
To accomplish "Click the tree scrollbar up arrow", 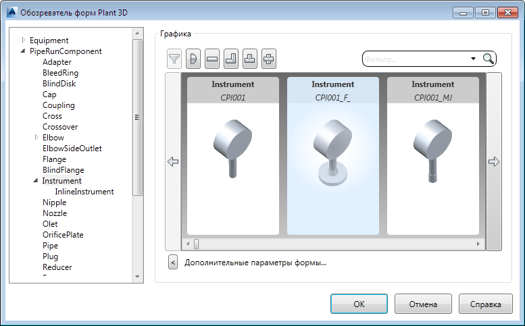I will 137,33.
